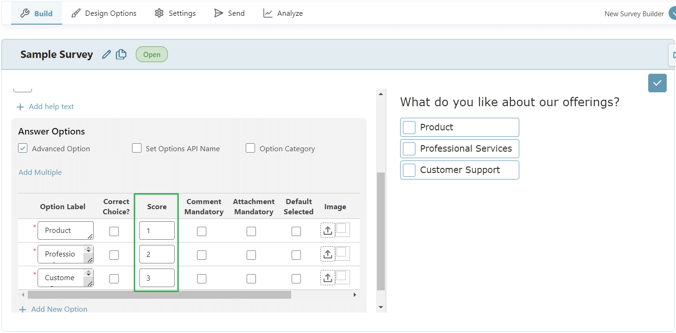Click the plus icon next to Add help text
The image size is (676, 333).
coord(20,107)
